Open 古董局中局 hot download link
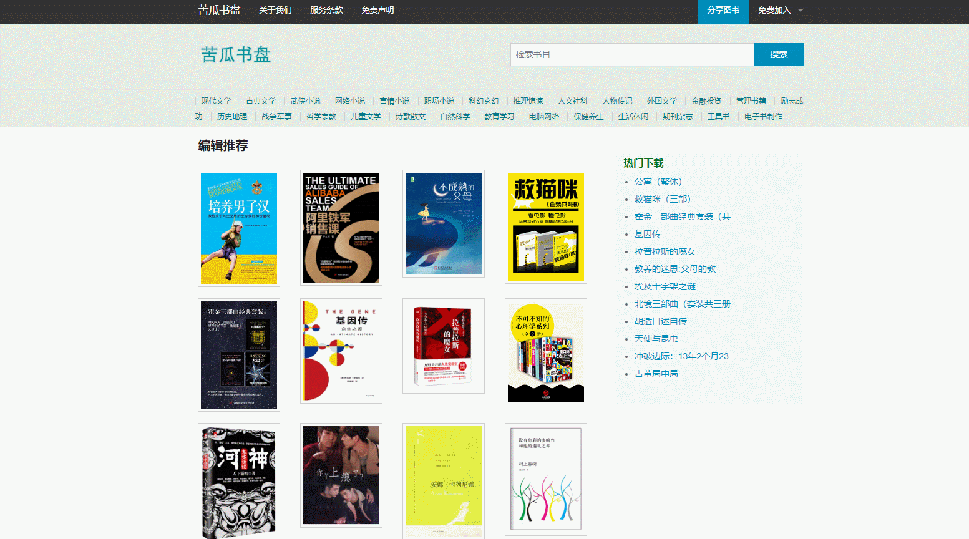Viewport: 969px width, 539px height. click(656, 374)
